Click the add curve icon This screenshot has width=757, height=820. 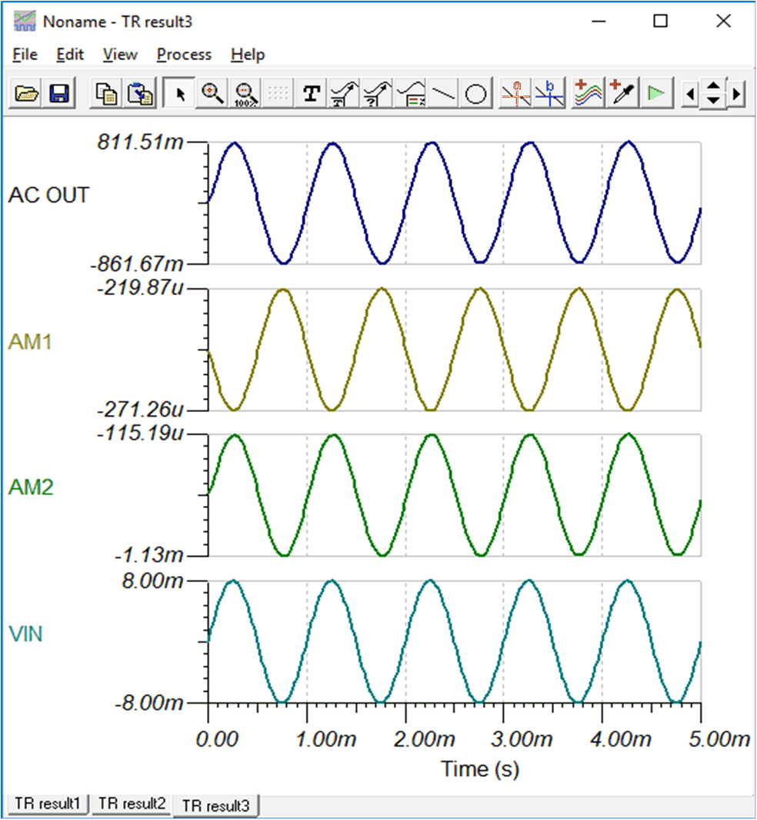(x=589, y=94)
